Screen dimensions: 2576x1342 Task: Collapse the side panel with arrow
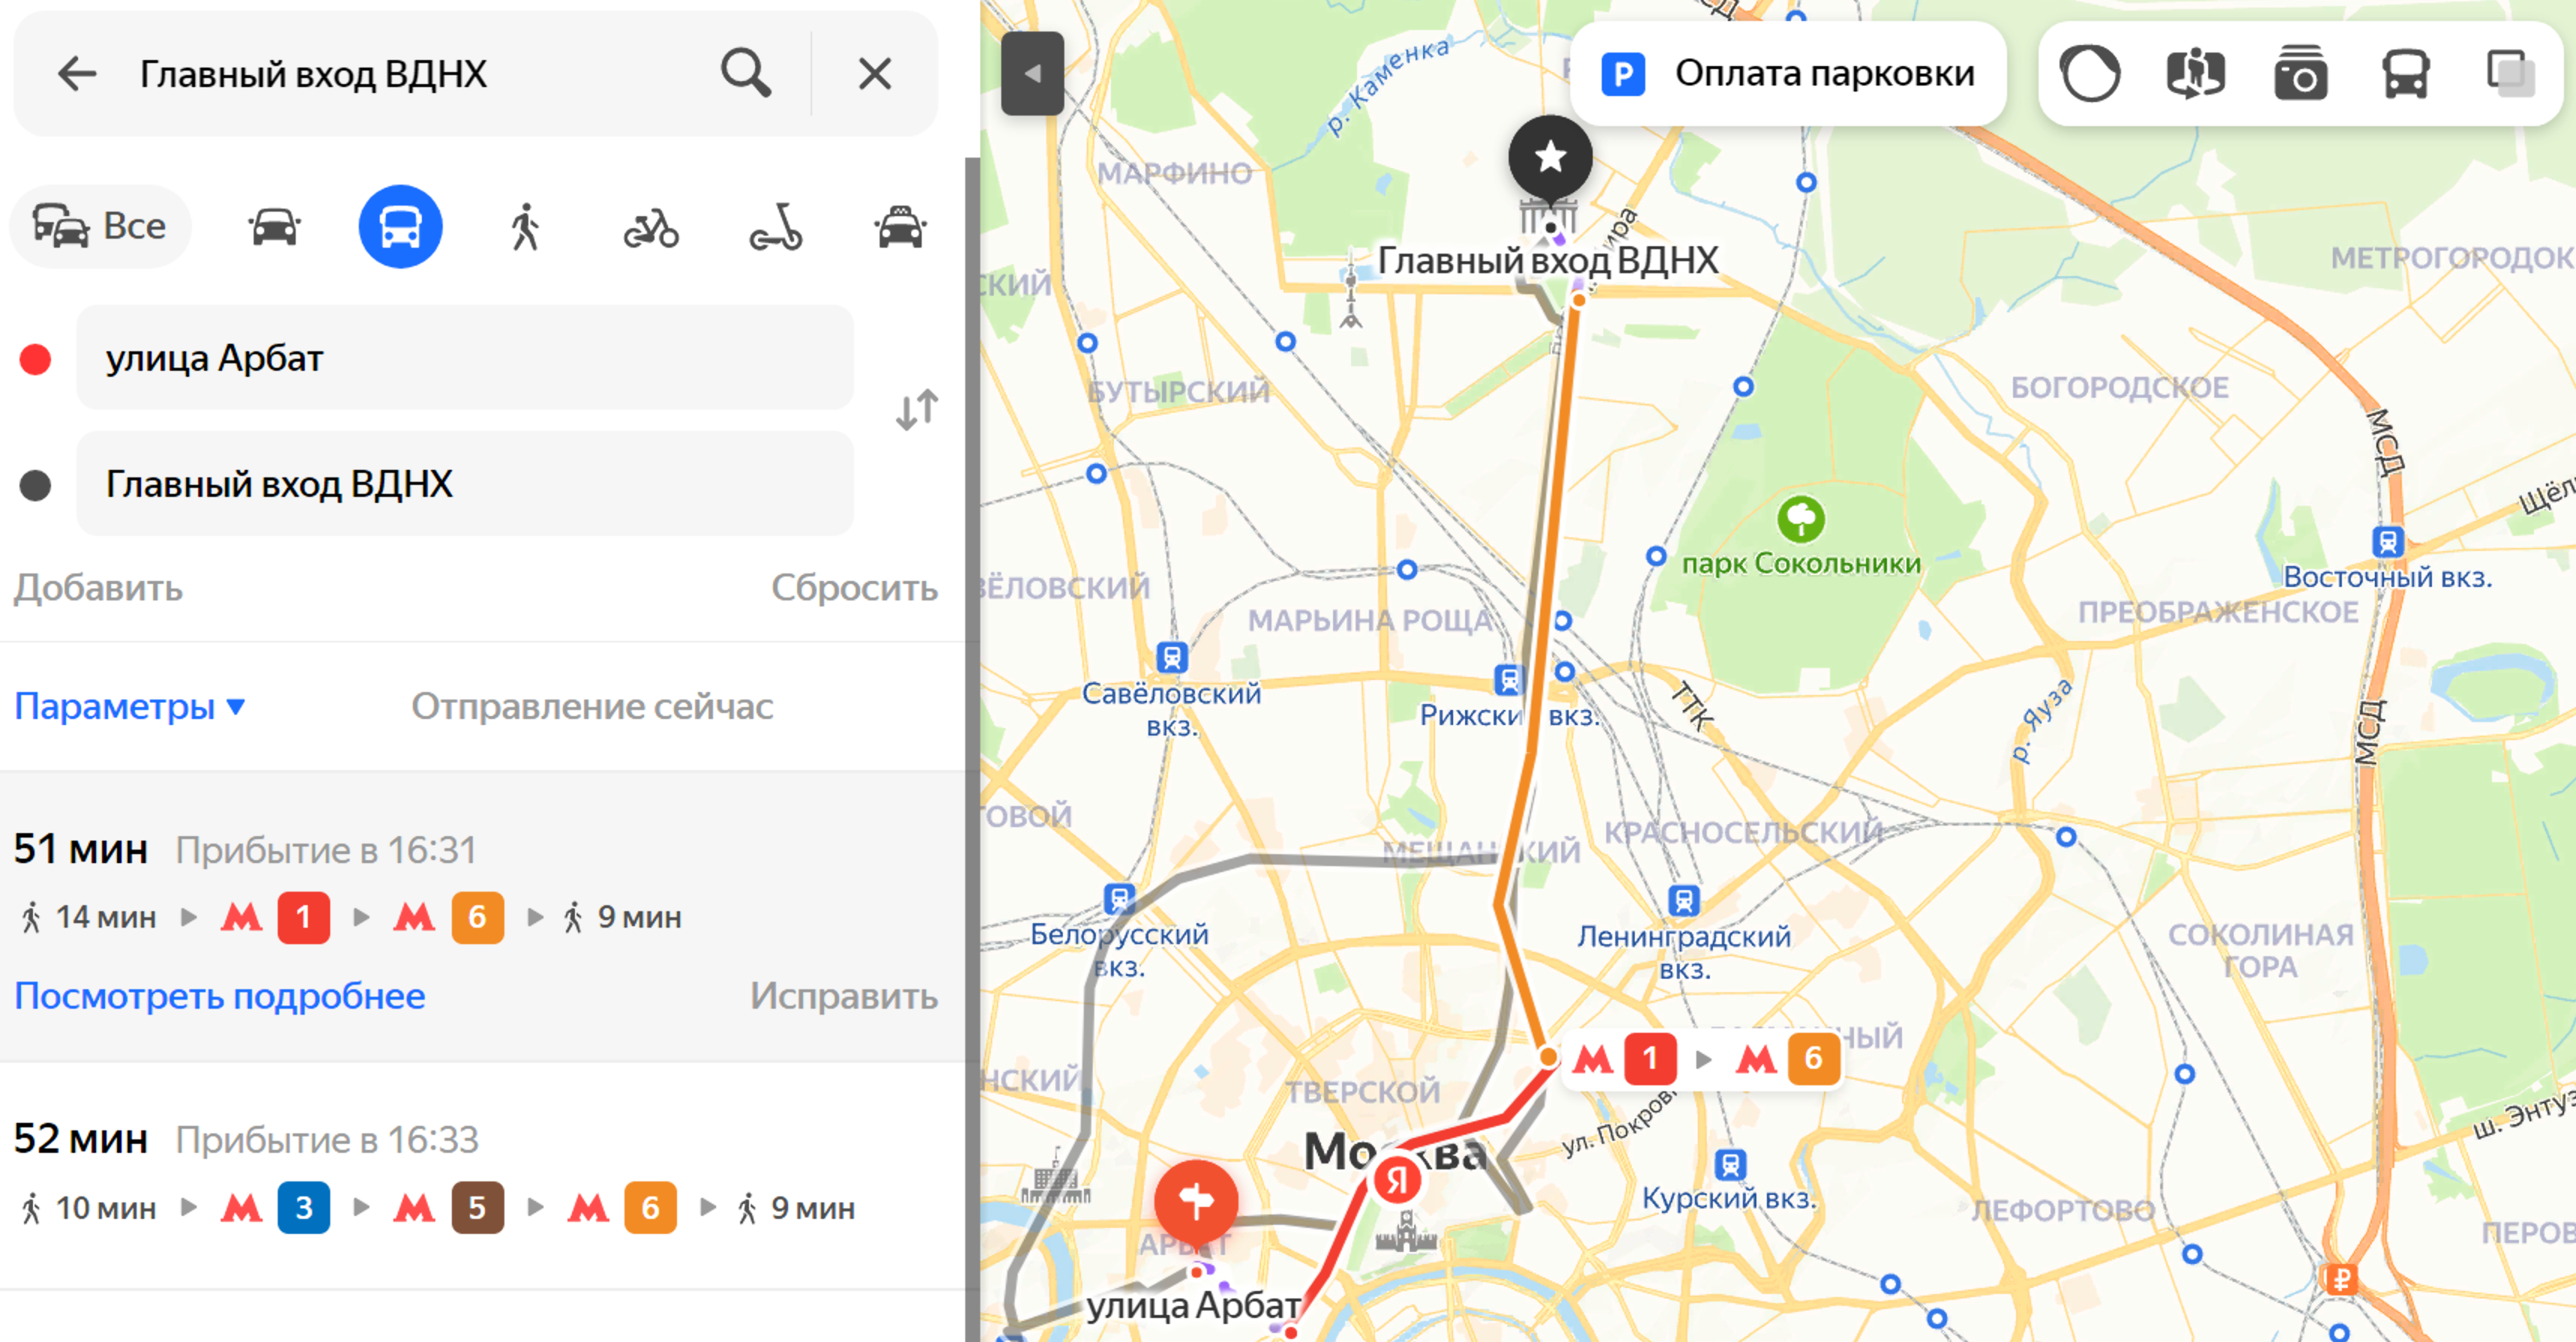[x=1032, y=73]
